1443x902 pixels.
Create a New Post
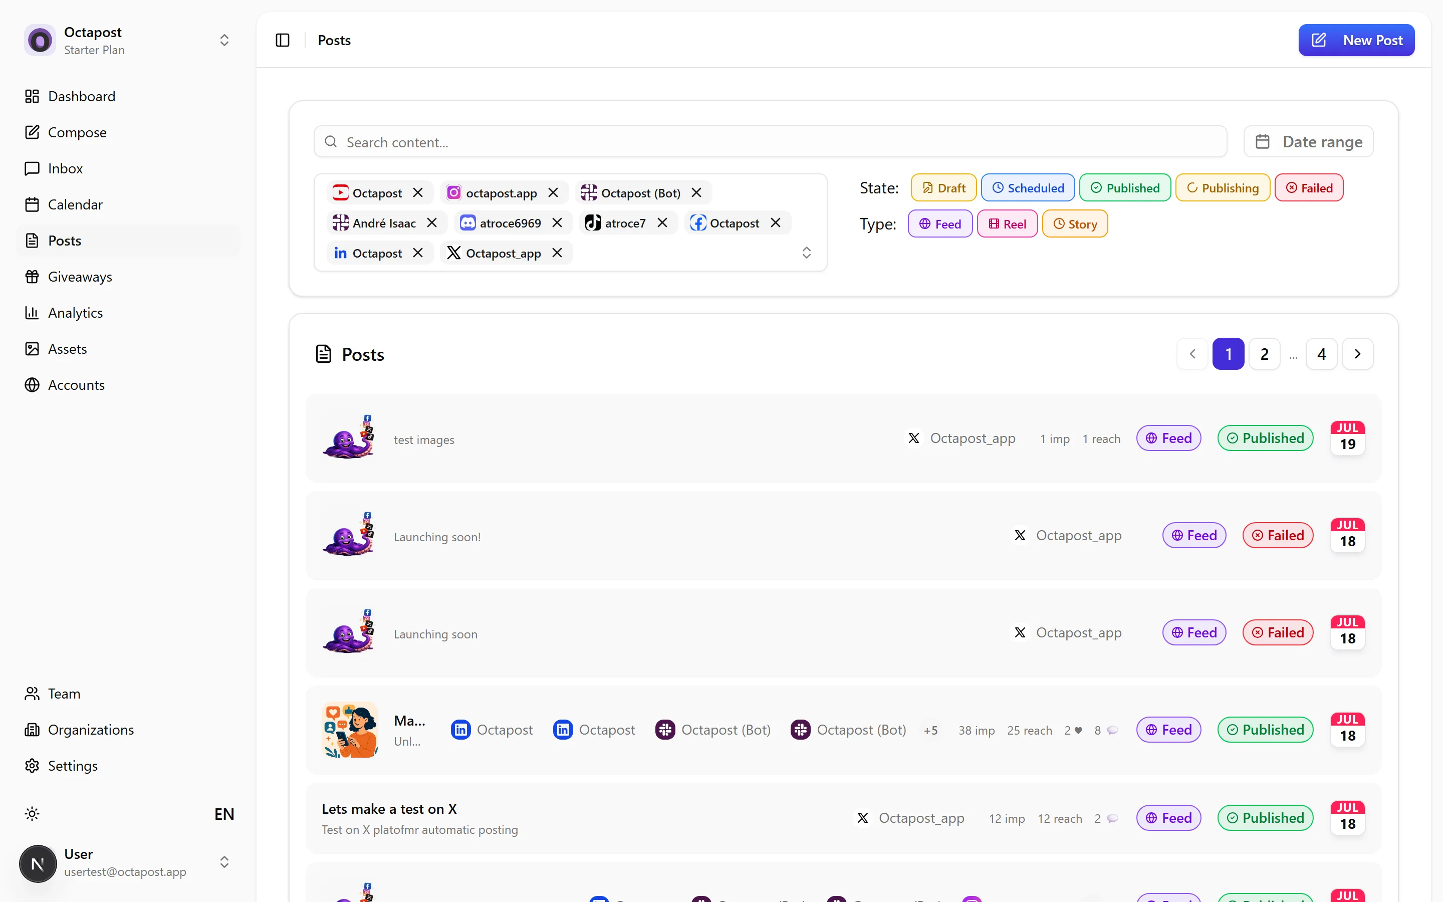click(x=1356, y=40)
